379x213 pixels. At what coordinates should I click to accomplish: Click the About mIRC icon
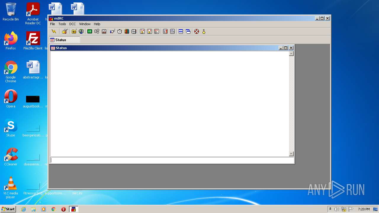[204, 31]
